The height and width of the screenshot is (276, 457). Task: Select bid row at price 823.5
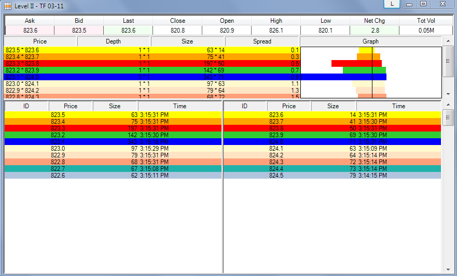(113, 115)
